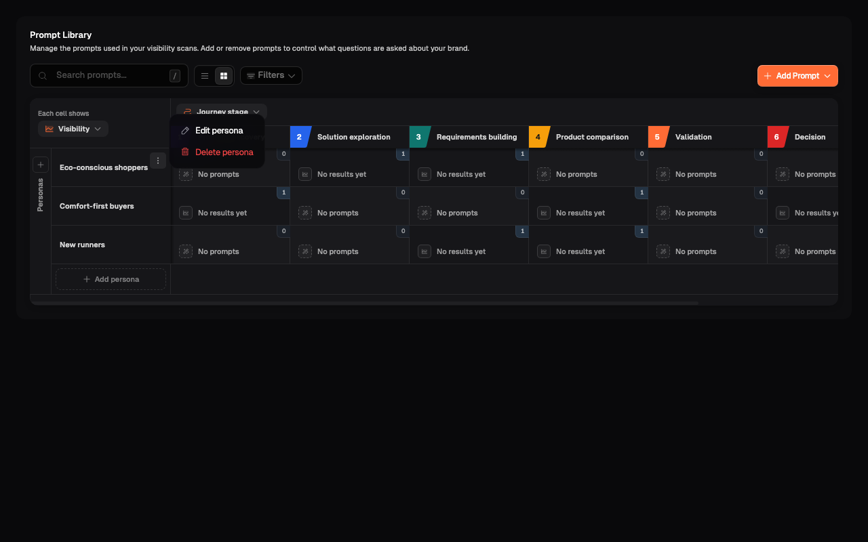Click the chart icon in Eco-conscious shoppers' Requirements building cell
The height and width of the screenshot is (542, 868).
pos(425,174)
